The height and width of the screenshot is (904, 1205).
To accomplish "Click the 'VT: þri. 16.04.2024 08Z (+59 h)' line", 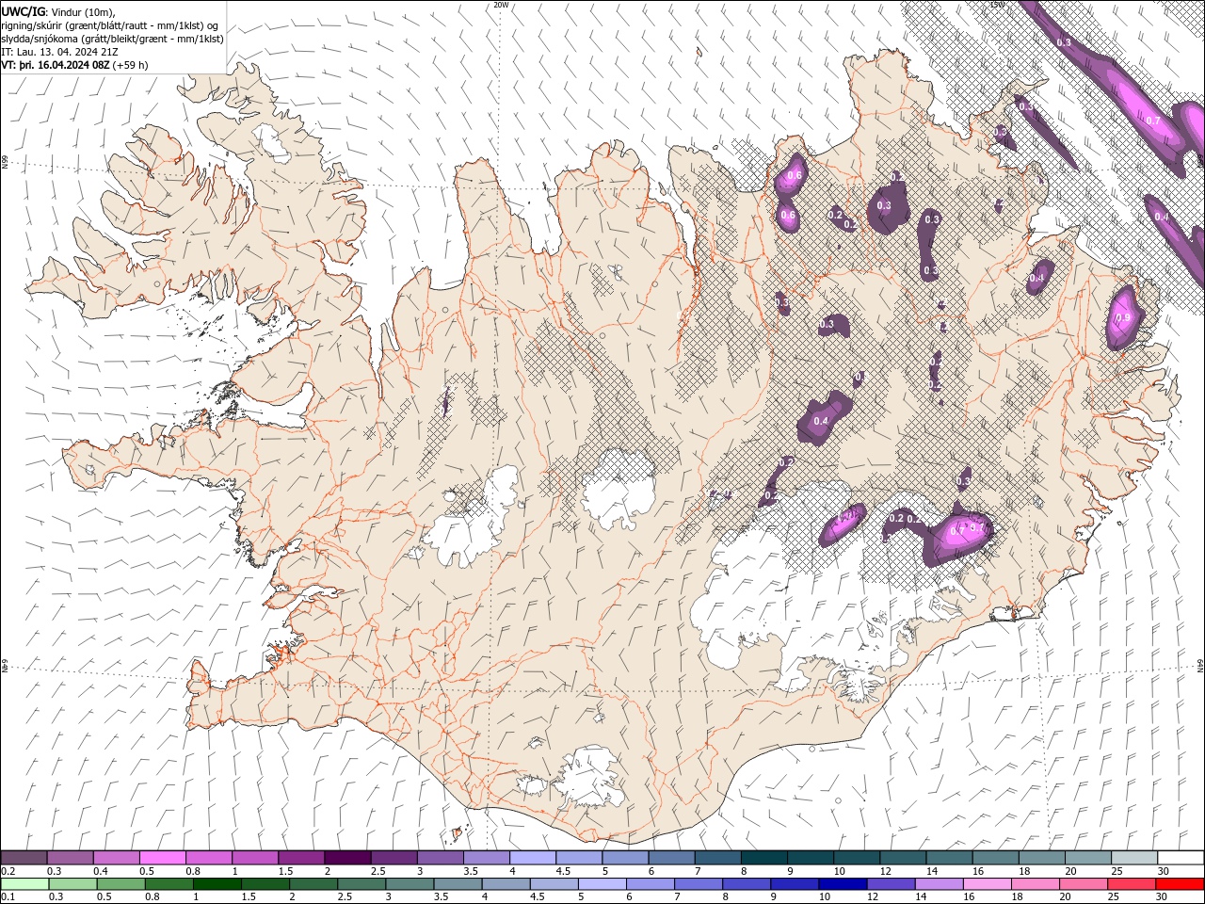I will [74, 65].
